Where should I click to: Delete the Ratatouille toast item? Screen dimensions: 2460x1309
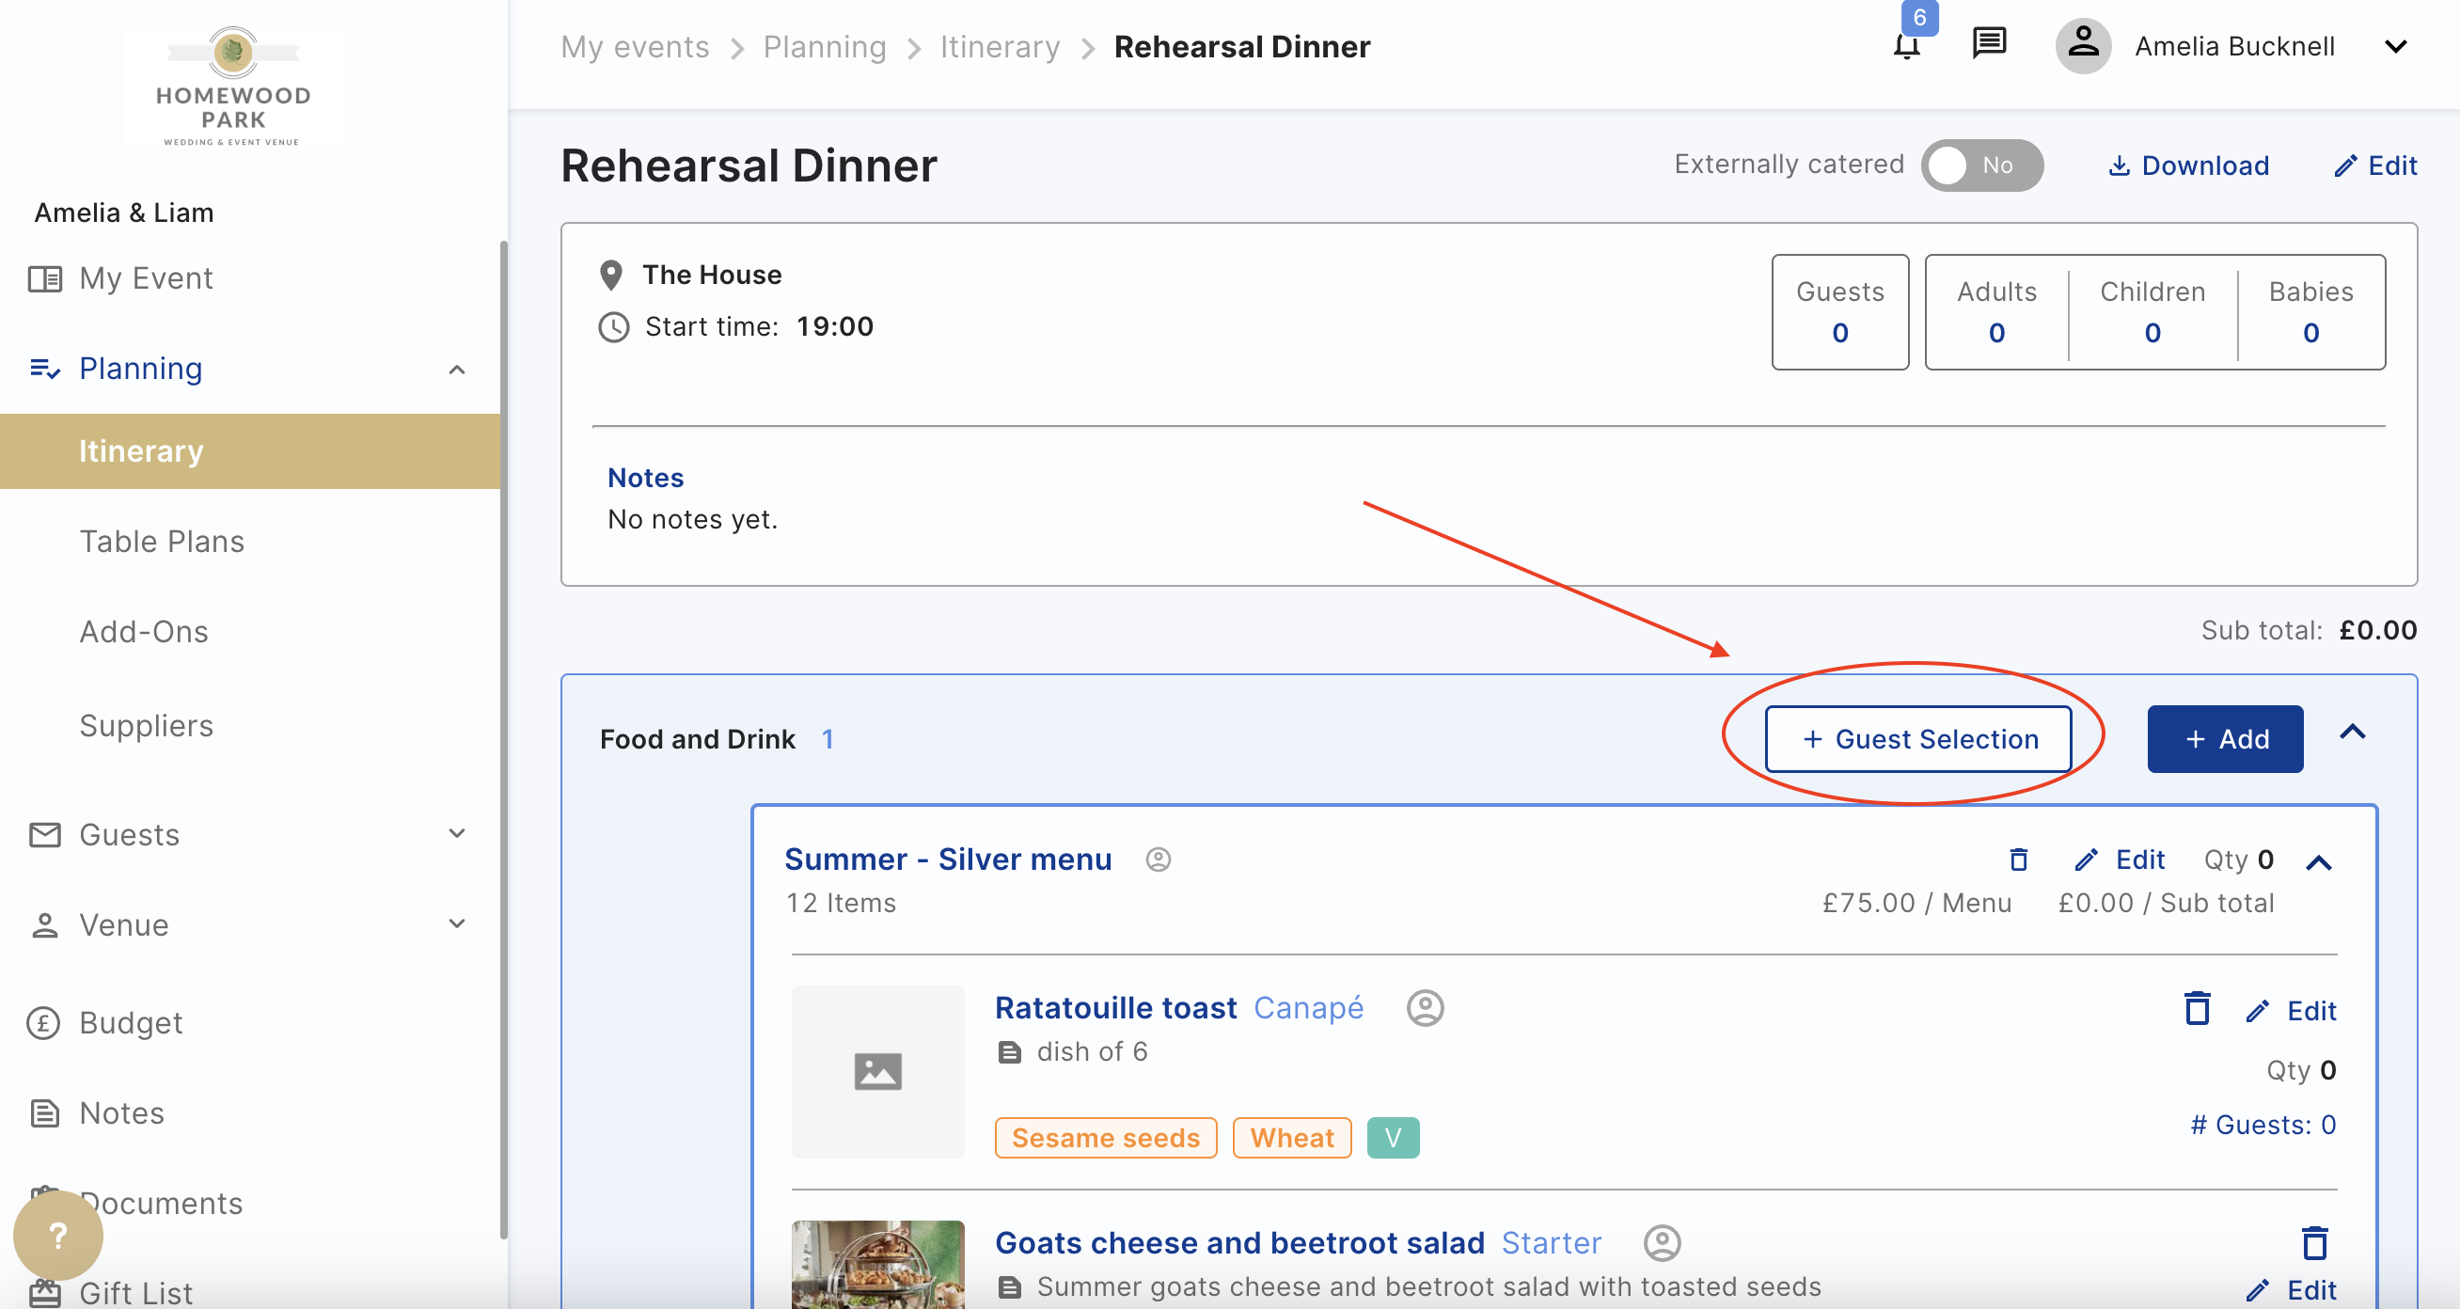point(2198,1008)
